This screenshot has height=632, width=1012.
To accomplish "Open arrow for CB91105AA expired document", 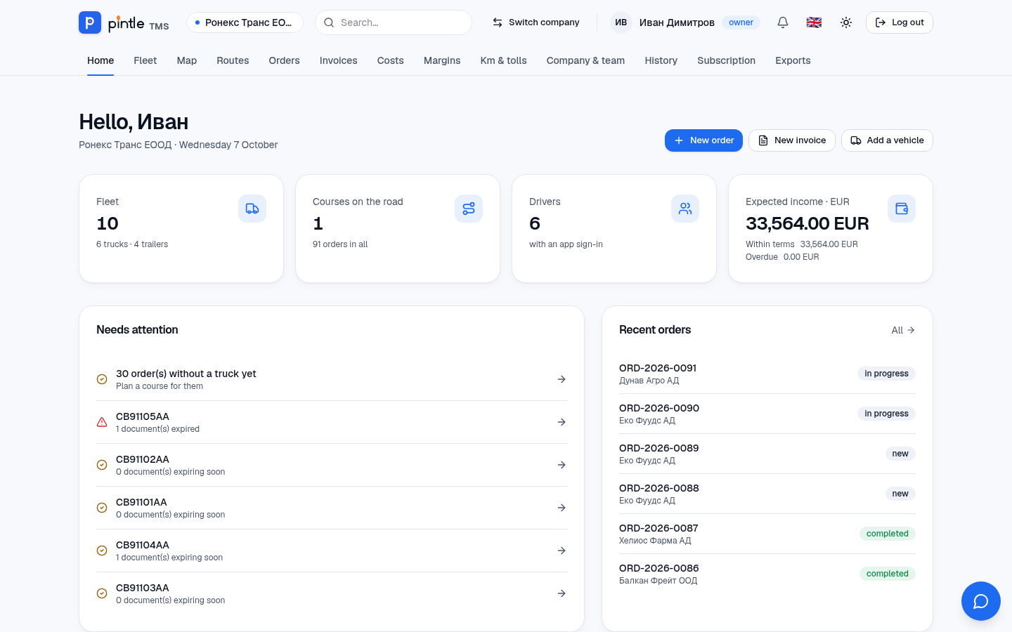I will pos(562,422).
